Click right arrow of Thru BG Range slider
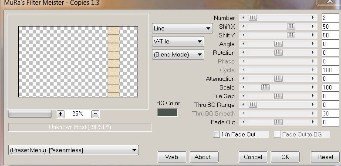341x166 pixels. pyautogui.click(x=313, y=105)
